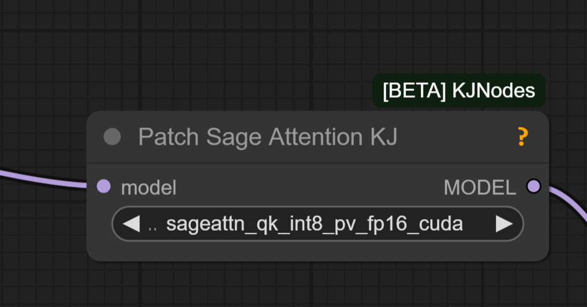Select previous sage attention mode with left arrow

131,223
